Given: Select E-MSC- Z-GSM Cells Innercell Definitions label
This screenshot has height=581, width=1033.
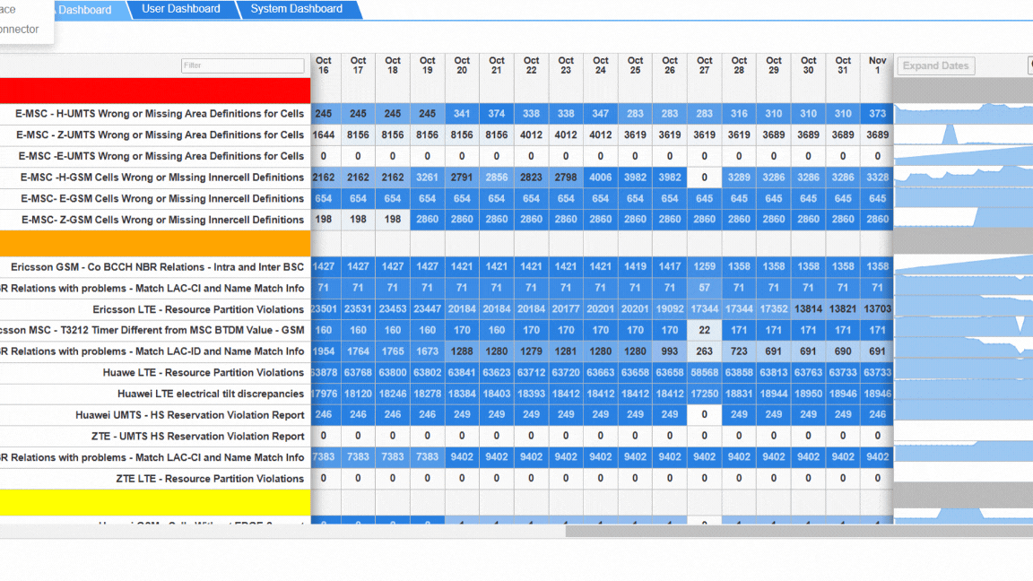Looking at the screenshot, I should 162,220.
